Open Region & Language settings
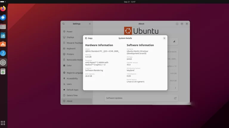229x128 pixels. pos(77,73)
